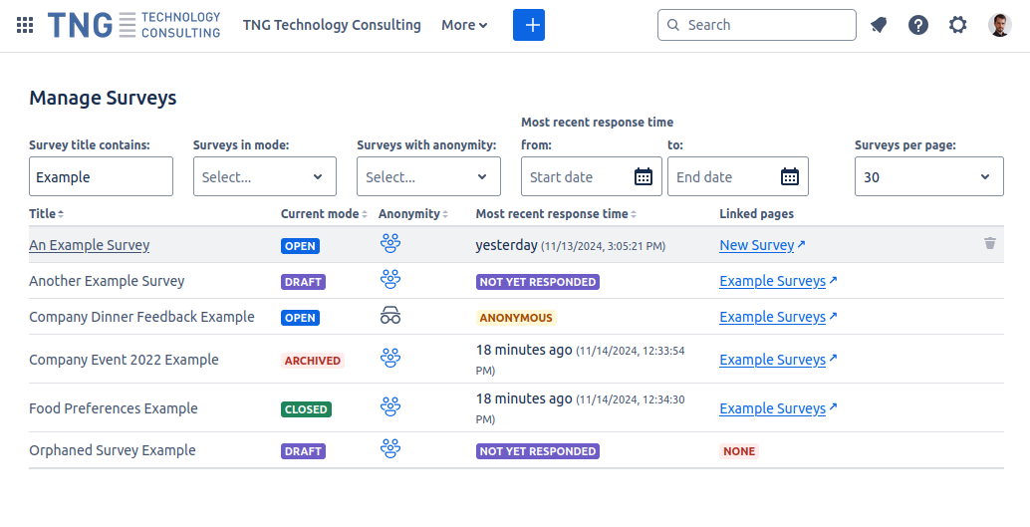The image size is (1030, 527).
Task: Open the settings gear icon
Action: click(957, 25)
